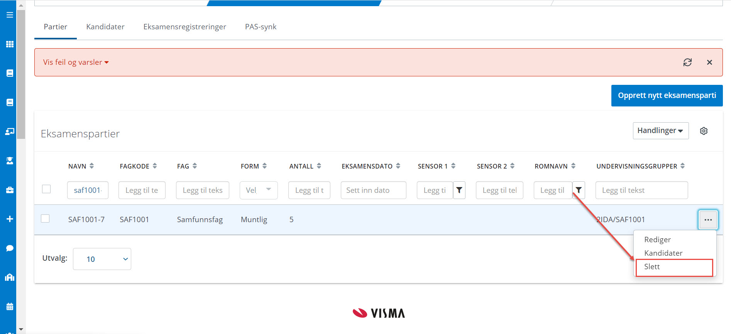Sort by NAVN column

pyautogui.click(x=91, y=166)
